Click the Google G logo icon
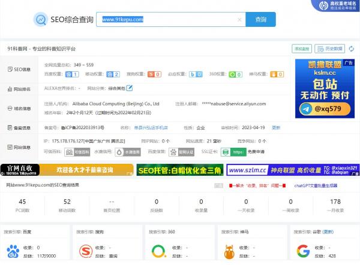The width and height of the screenshot is (360, 265). click(x=303, y=251)
